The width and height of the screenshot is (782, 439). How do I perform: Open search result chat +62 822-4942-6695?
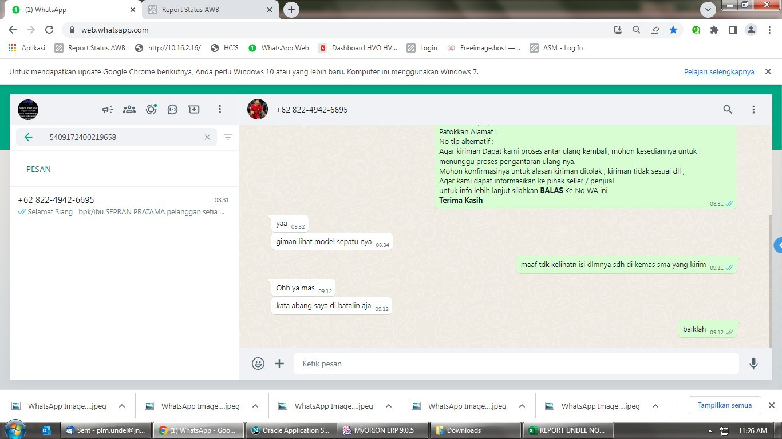(124, 206)
